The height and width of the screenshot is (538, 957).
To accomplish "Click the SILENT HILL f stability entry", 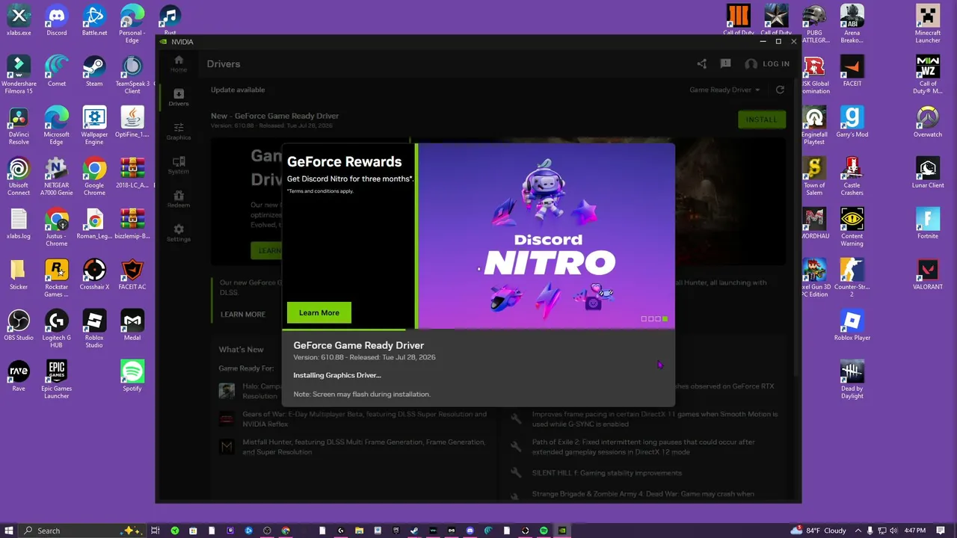I will [x=597, y=473].
